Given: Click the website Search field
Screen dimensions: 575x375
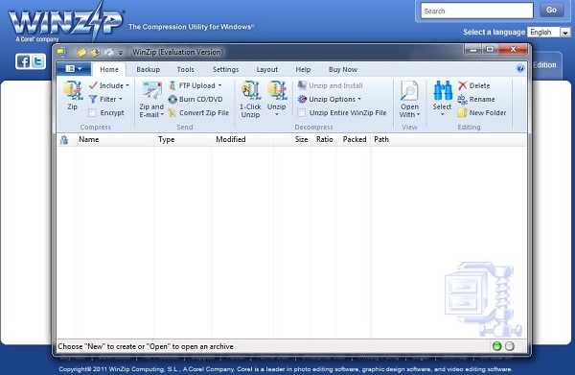Looking at the screenshot, I should click(476, 11).
